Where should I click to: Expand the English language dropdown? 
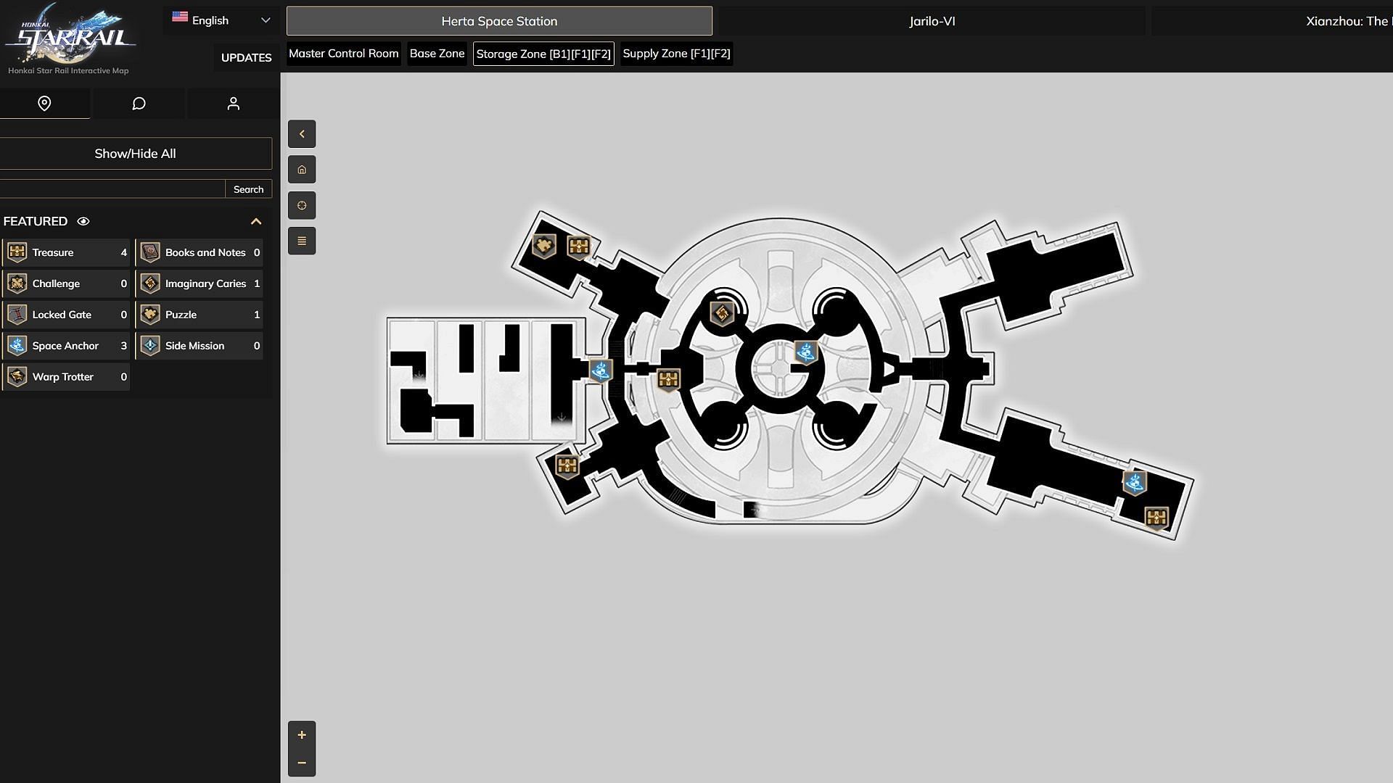pyautogui.click(x=221, y=20)
